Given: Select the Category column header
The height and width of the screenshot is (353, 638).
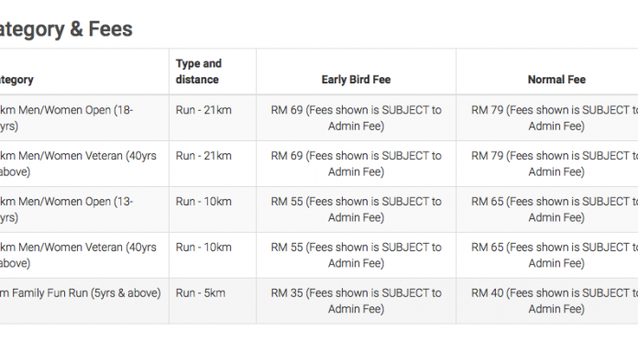Looking at the screenshot, I should click(84, 72).
